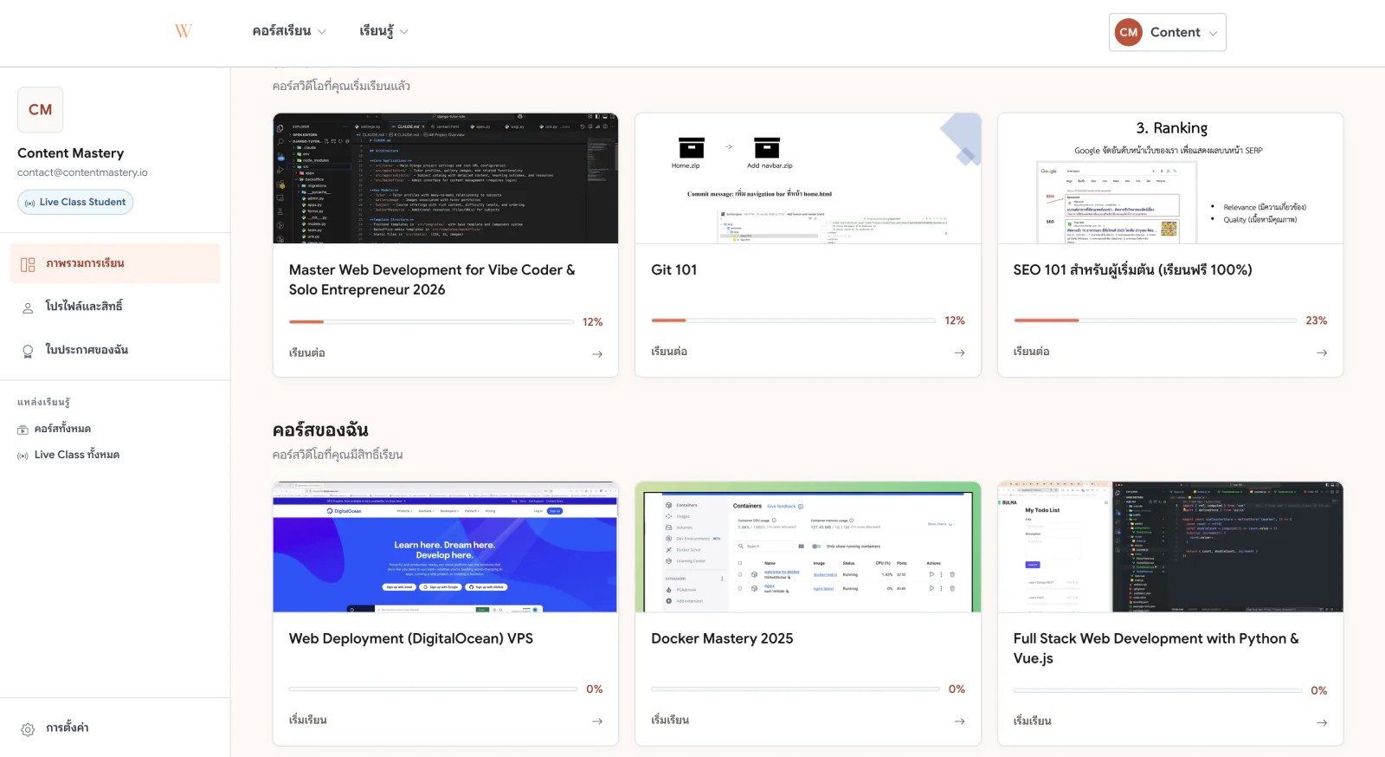Image resolution: width=1385 pixels, height=757 pixels.
Task: Open the Content account dropdown
Action: pos(1167,32)
